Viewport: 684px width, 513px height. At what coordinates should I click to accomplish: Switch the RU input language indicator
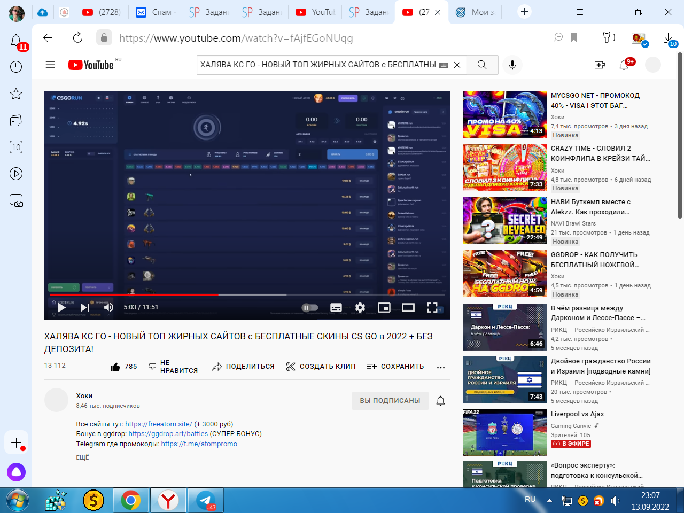coord(530,500)
